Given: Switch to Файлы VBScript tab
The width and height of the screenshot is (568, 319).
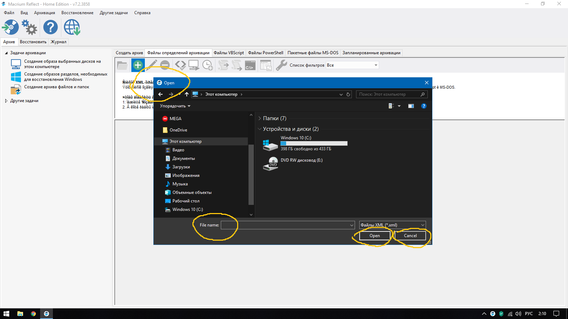Looking at the screenshot, I should (x=229, y=53).
